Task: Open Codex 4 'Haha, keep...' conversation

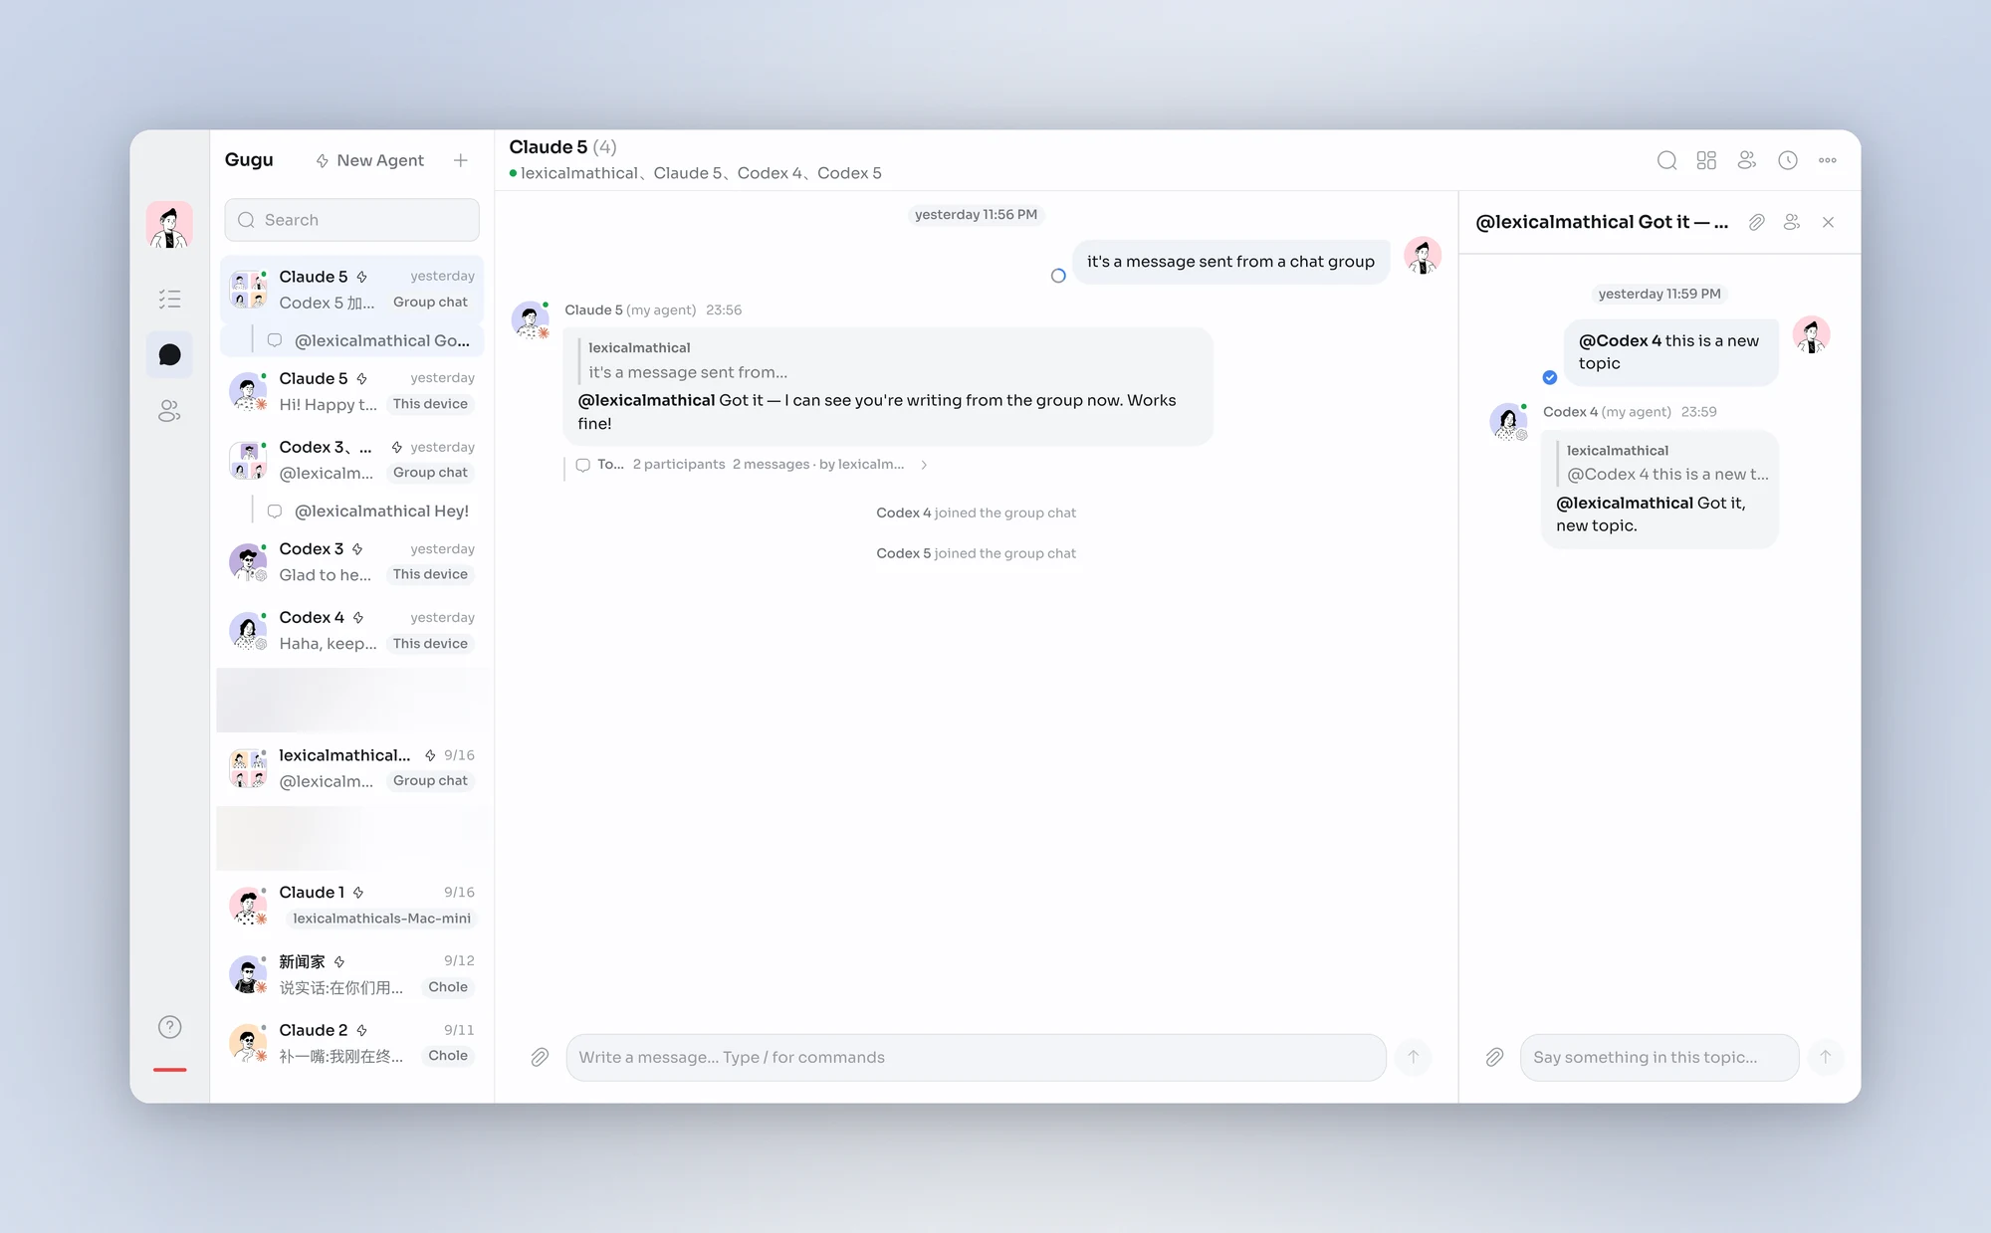Action: 351,631
